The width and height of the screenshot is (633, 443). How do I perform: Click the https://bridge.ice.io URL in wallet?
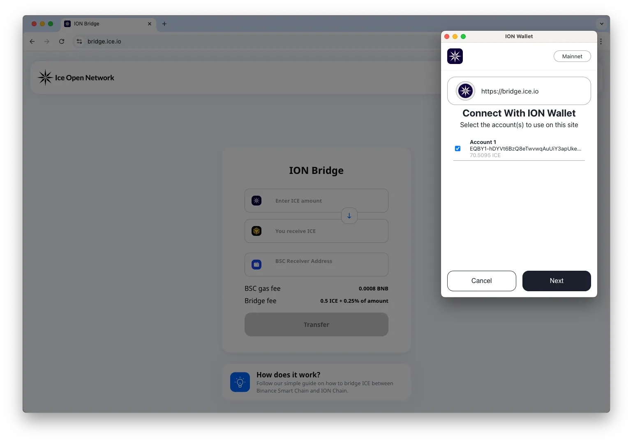tap(510, 91)
